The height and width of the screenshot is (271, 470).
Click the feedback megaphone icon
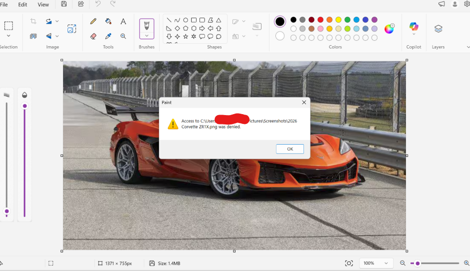441,4
